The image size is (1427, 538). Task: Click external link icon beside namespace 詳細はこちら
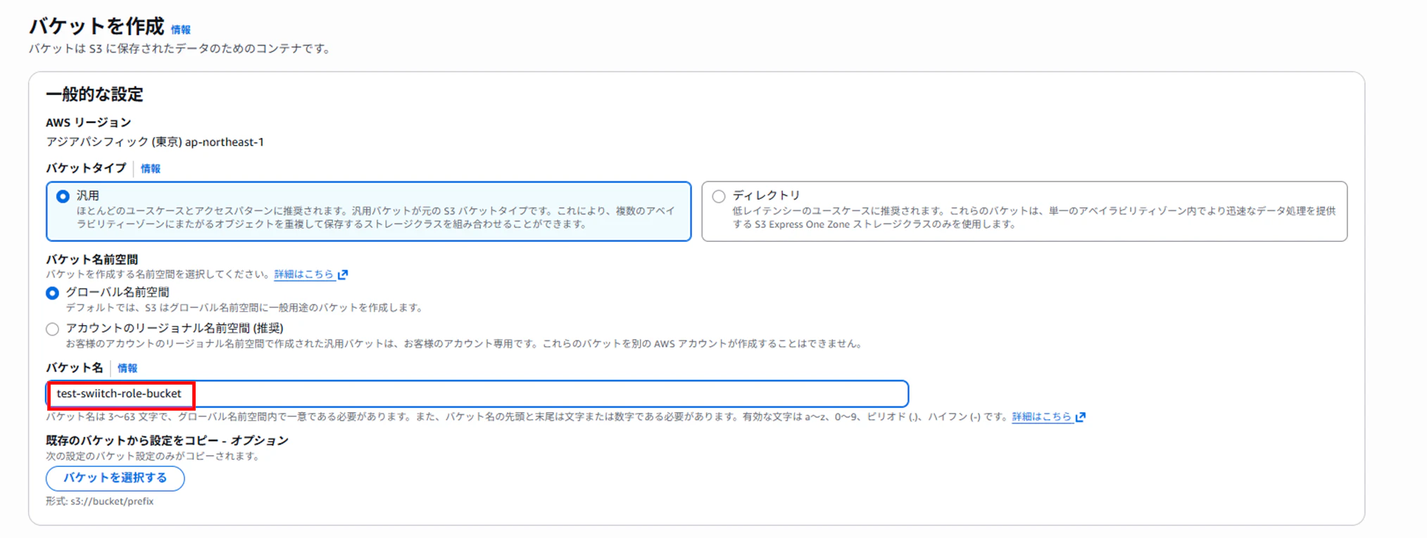point(343,274)
